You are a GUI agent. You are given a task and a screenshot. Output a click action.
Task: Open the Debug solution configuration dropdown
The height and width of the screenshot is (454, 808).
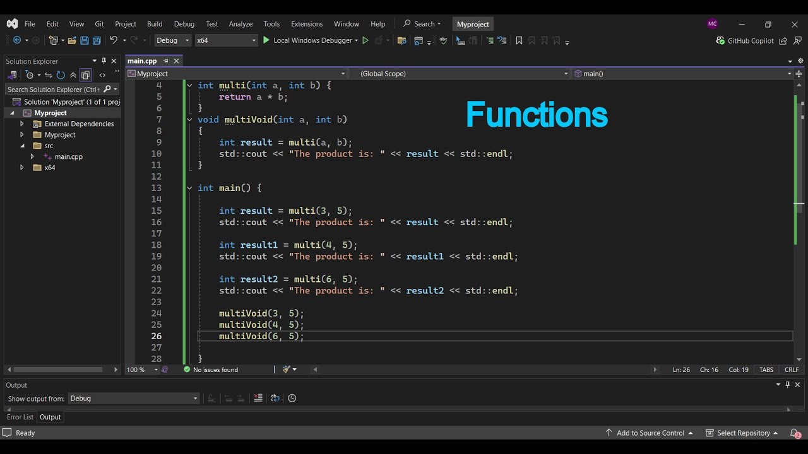[x=173, y=40]
